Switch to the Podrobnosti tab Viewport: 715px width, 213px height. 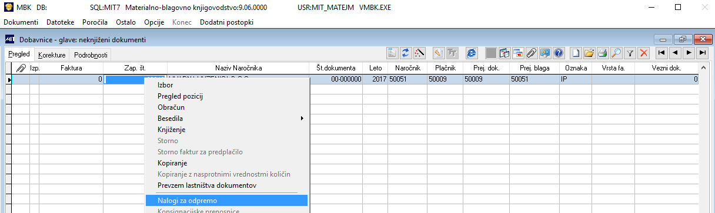(91, 55)
